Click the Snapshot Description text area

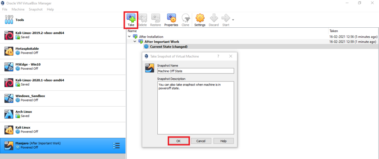click(x=195, y=108)
